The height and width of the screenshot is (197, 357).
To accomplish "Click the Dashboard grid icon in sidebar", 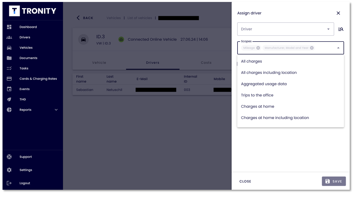I will (9, 27).
